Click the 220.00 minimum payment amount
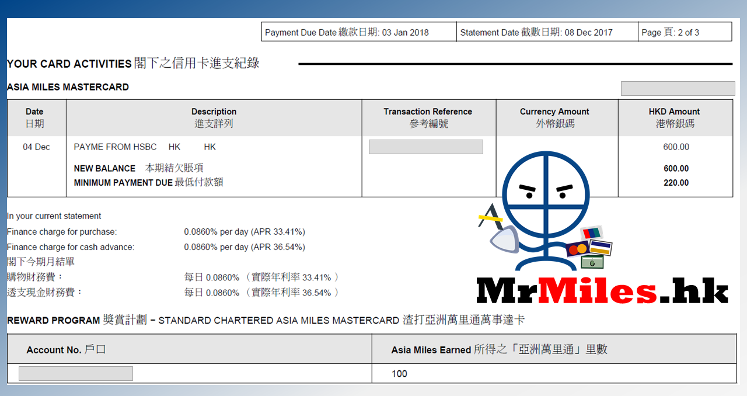Viewport: 747px width, 396px height. click(x=676, y=183)
